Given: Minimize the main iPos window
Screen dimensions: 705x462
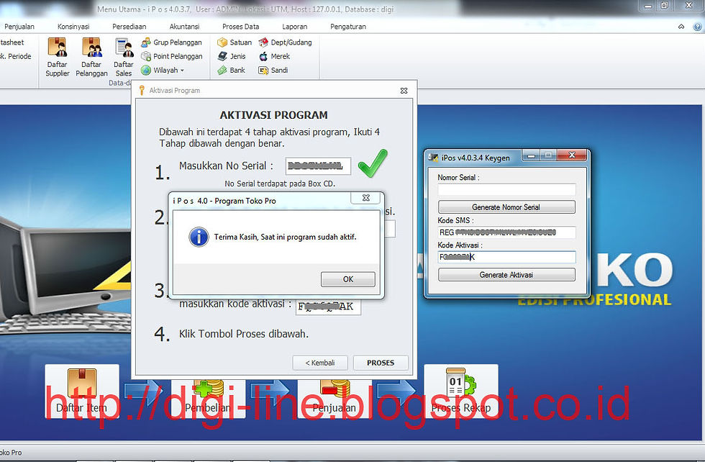Looking at the screenshot, I should [648, 6].
